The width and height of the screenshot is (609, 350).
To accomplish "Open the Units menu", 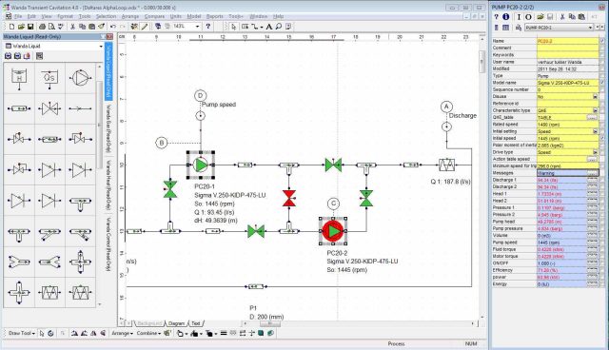I will click(175, 16).
